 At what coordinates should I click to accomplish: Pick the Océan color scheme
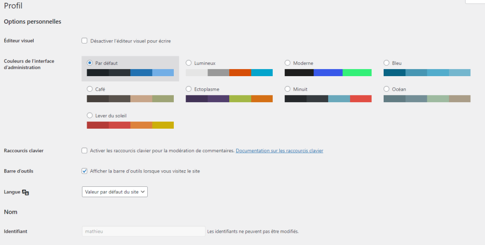tap(386, 89)
